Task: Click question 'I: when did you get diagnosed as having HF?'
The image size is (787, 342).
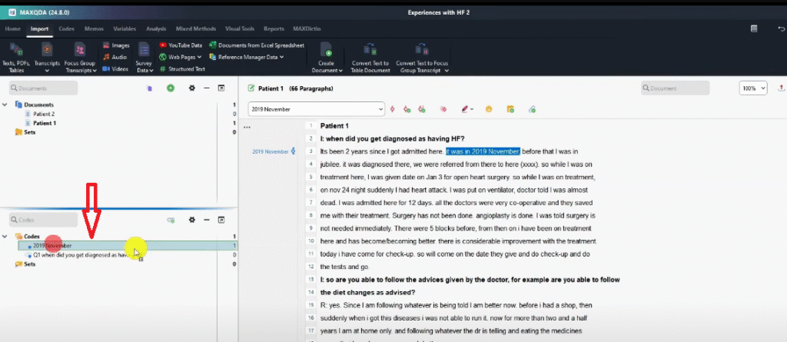Action: point(392,138)
